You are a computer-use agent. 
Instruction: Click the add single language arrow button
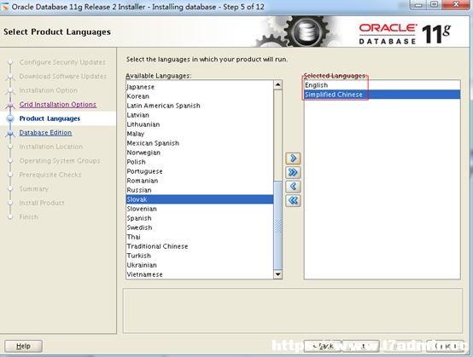click(293, 158)
